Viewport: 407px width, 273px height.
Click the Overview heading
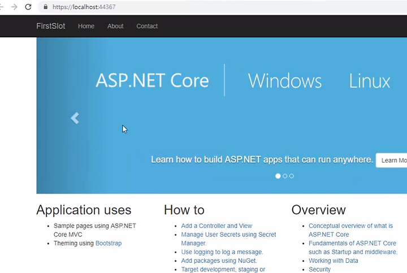pyautogui.click(x=318, y=210)
